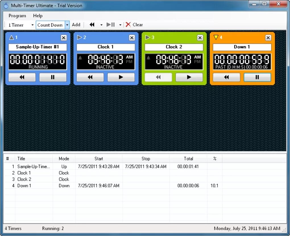The height and width of the screenshot is (236, 290).
Task: Click the alarm bell icon on Clock 1
Action: 80,58
